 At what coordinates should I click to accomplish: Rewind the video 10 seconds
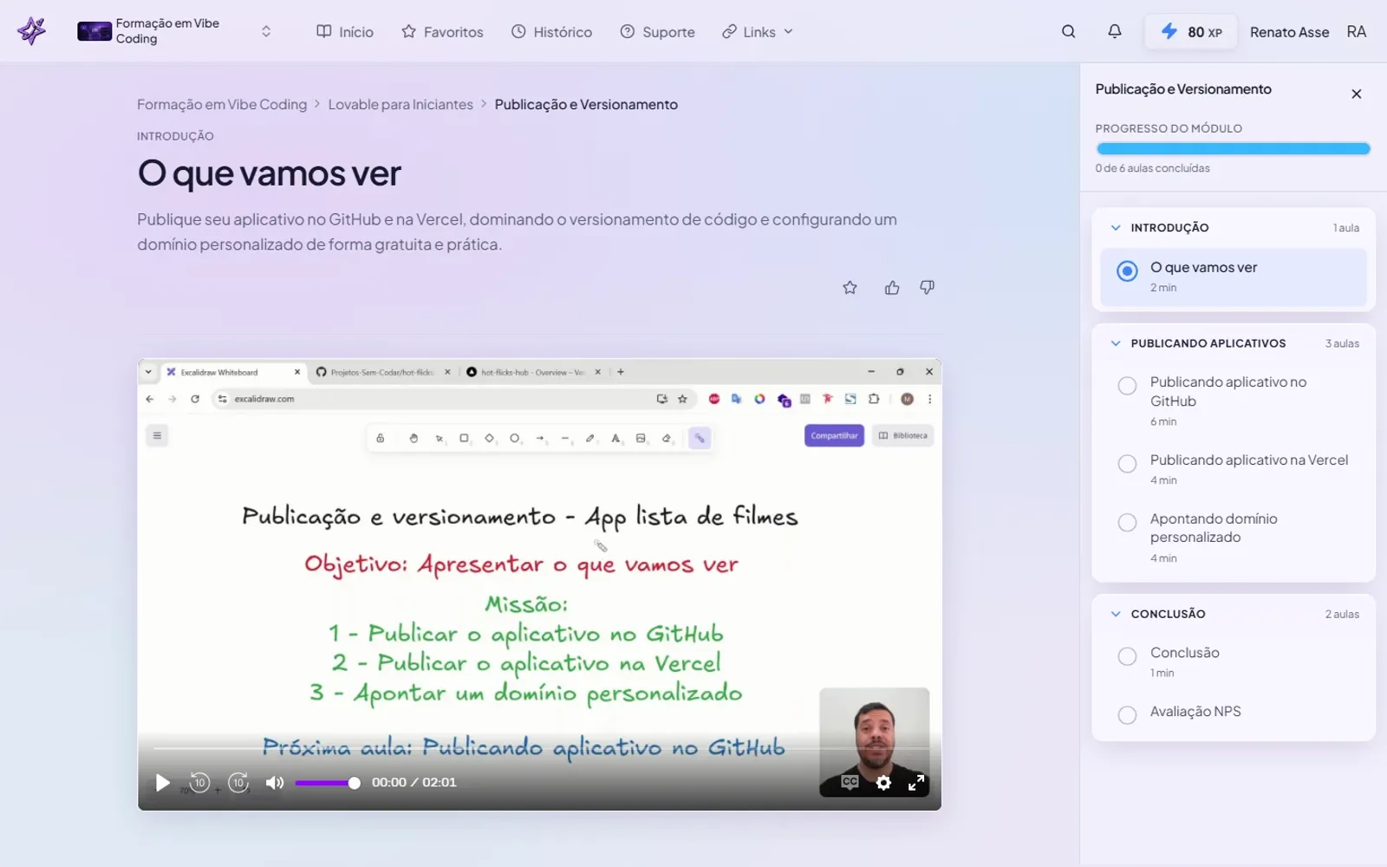(199, 783)
